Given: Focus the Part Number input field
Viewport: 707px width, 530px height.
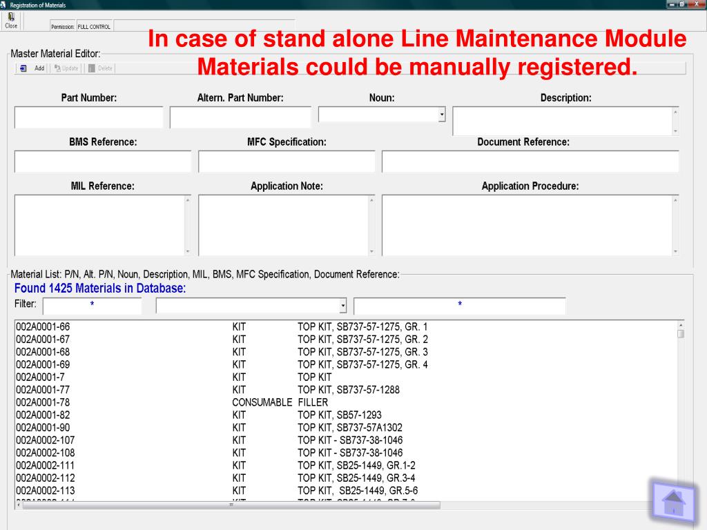Looking at the screenshot, I should 89,117.
